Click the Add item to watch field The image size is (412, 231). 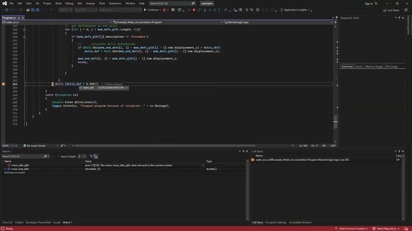(14, 173)
